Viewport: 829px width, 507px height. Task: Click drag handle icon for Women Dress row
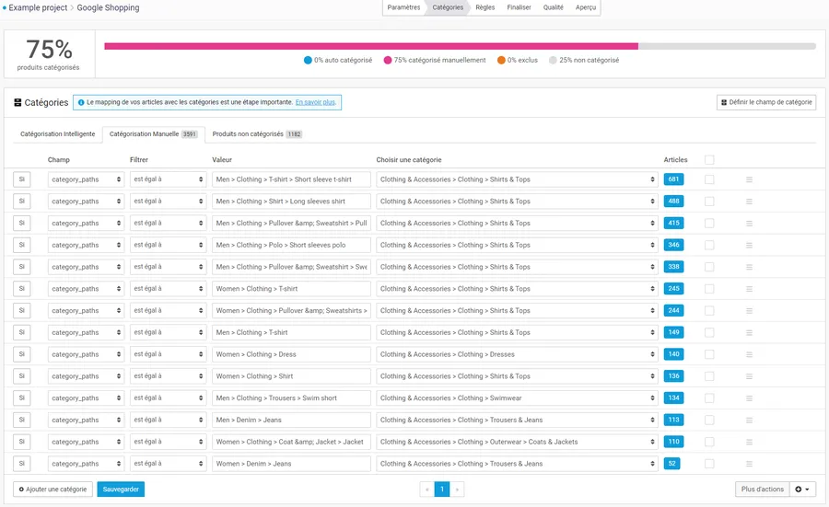(749, 354)
